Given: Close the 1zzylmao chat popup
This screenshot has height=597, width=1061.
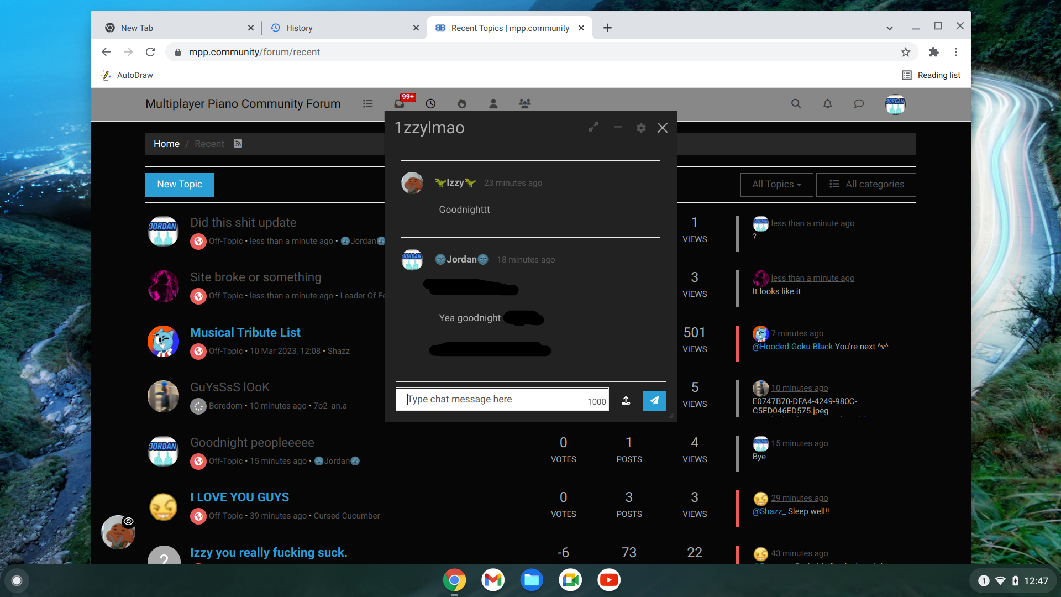Looking at the screenshot, I should [x=663, y=128].
